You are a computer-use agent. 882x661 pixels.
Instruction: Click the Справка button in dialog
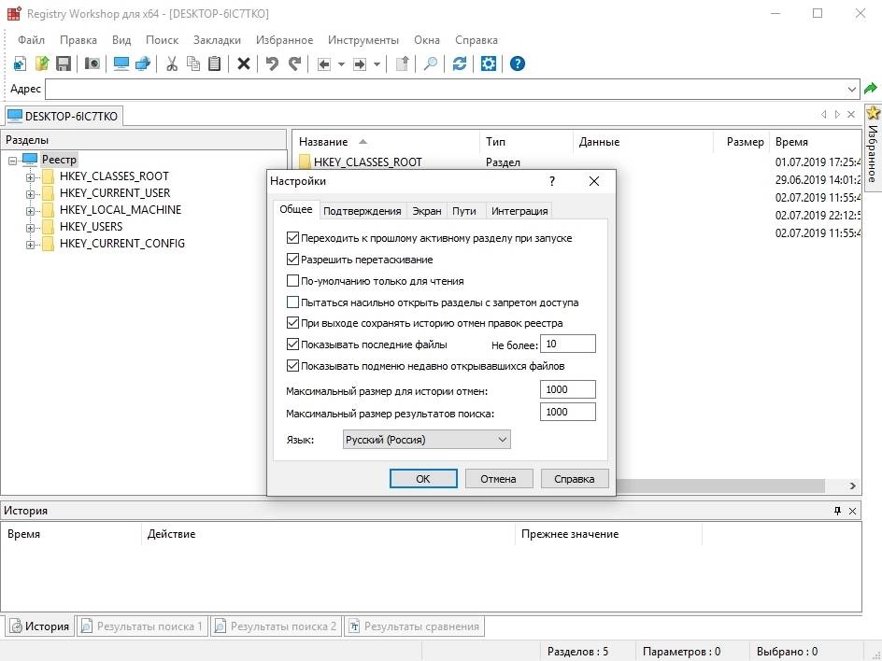click(x=575, y=479)
